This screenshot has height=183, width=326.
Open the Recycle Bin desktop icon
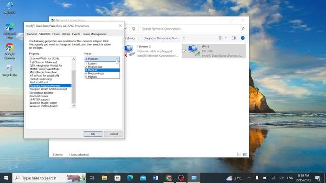(10, 71)
